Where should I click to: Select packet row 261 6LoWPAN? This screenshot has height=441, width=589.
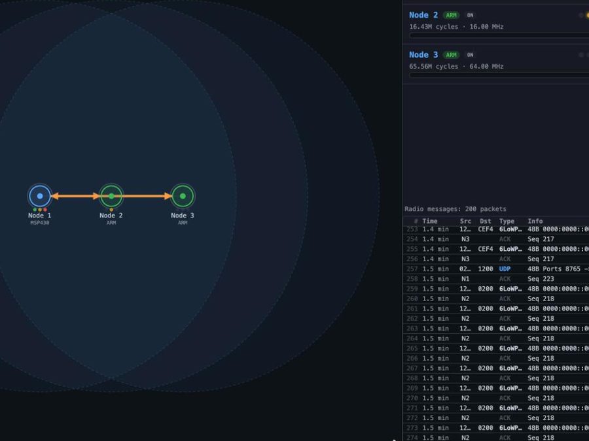(x=496, y=308)
